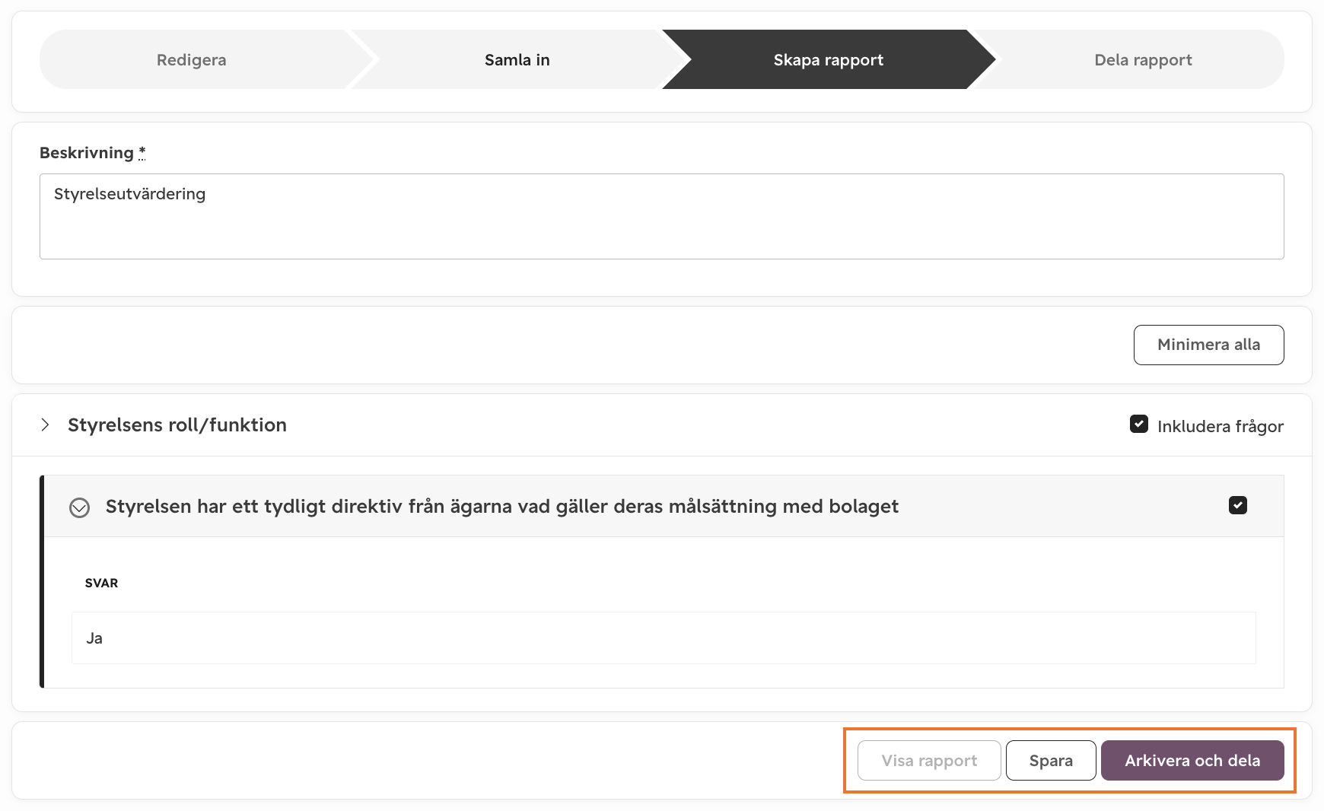Viewport: 1324px width, 811px height.
Task: Click the question title about ägarnas direktiv
Action: [x=502, y=507]
